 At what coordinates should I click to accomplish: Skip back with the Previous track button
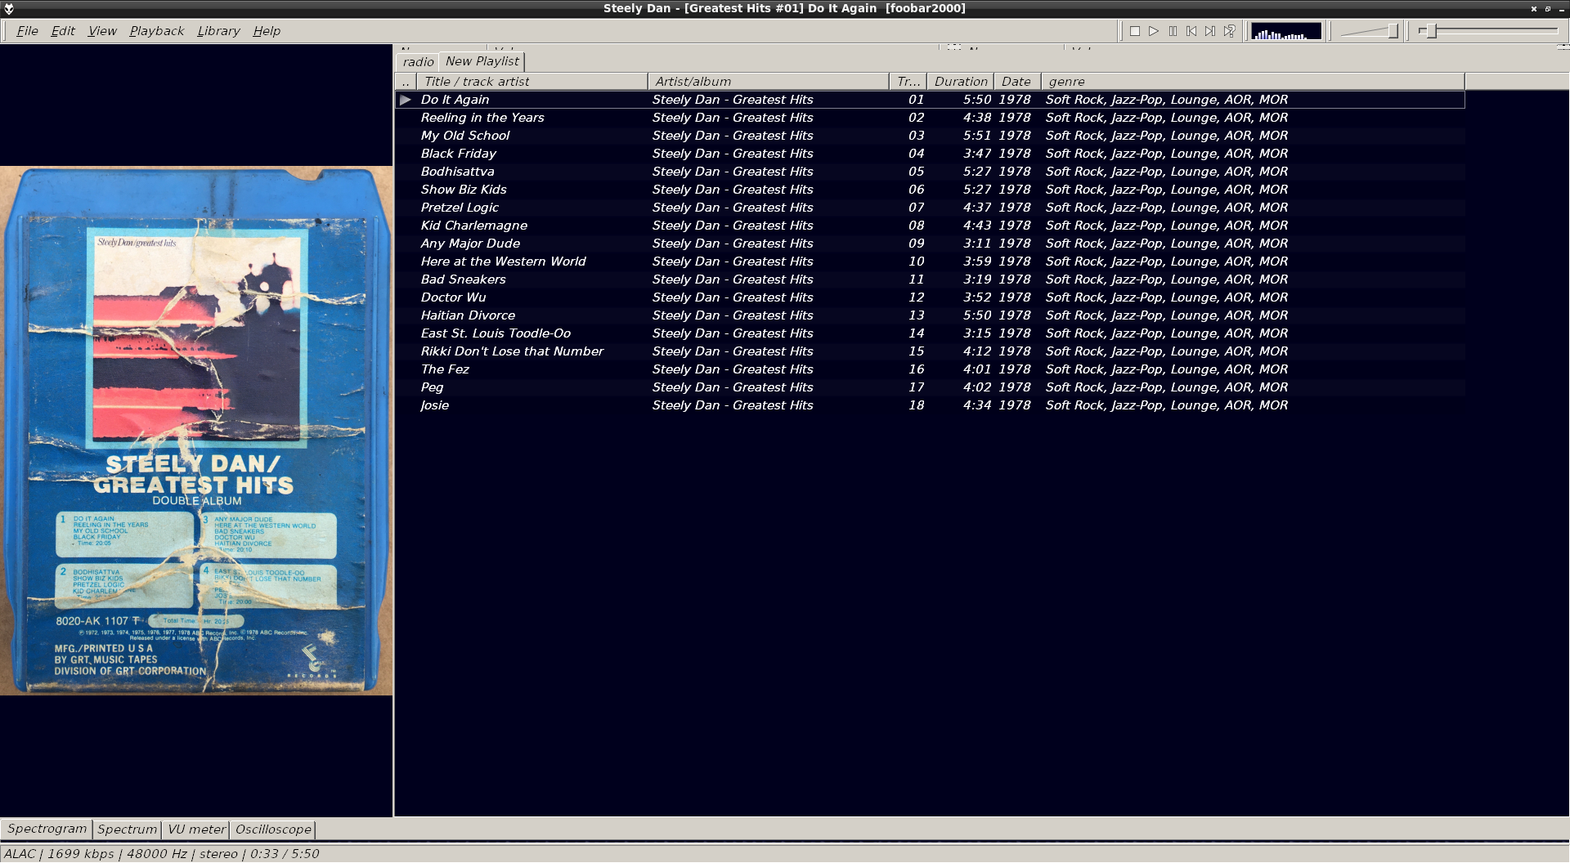pyautogui.click(x=1191, y=31)
